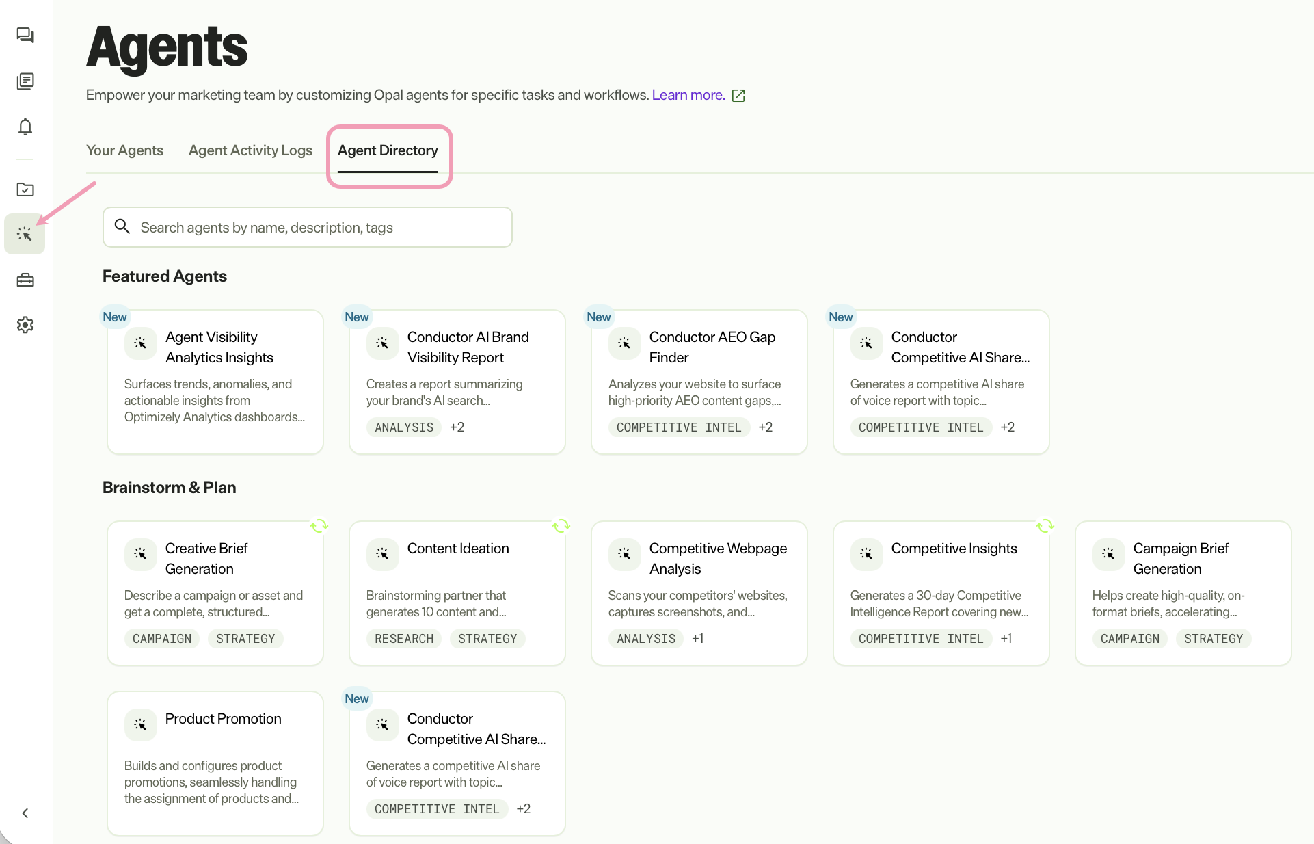This screenshot has height=844, width=1314.
Task: Click the external link icon beside Learn more
Action: click(738, 96)
